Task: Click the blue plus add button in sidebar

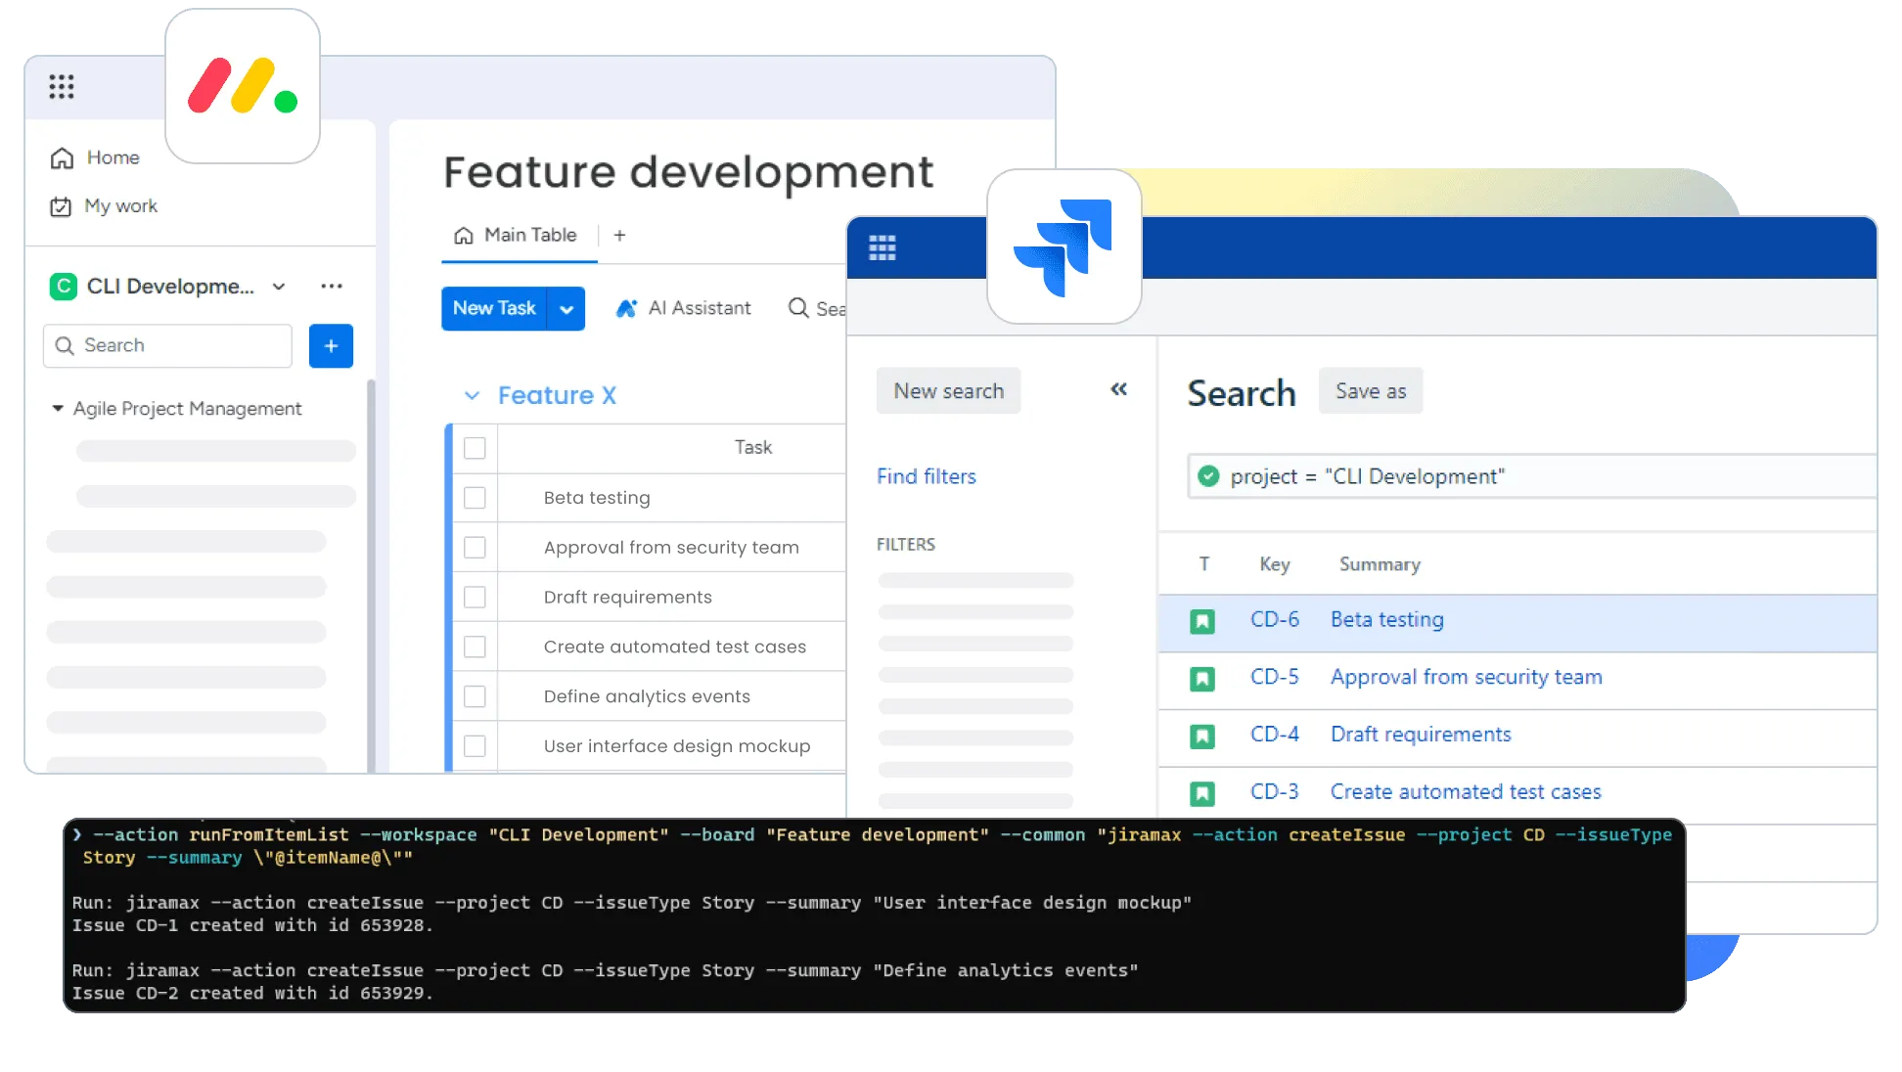Action: click(x=331, y=346)
